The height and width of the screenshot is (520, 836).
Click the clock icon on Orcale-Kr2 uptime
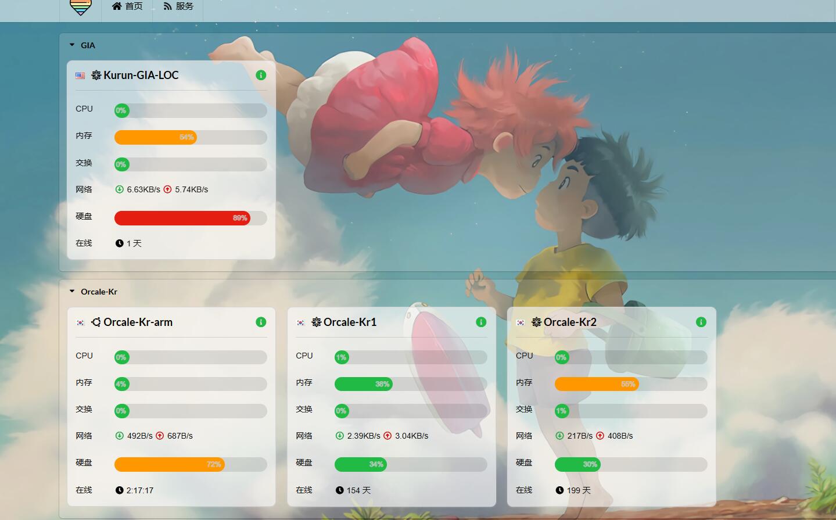[x=559, y=490]
